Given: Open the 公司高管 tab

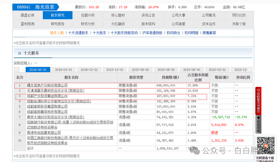Looking at the screenshot, I should pyautogui.click(x=178, y=24).
